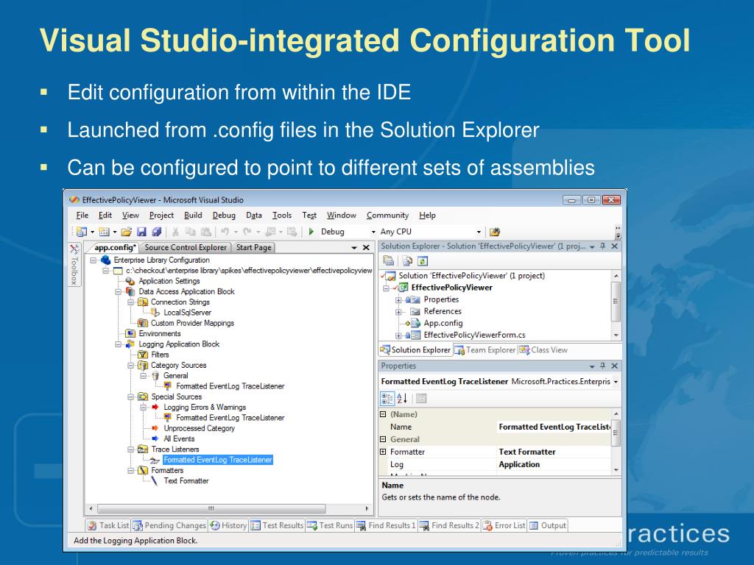Start debugging with the green play icon
Image resolution: width=754 pixels, height=565 pixels.
coord(311,232)
